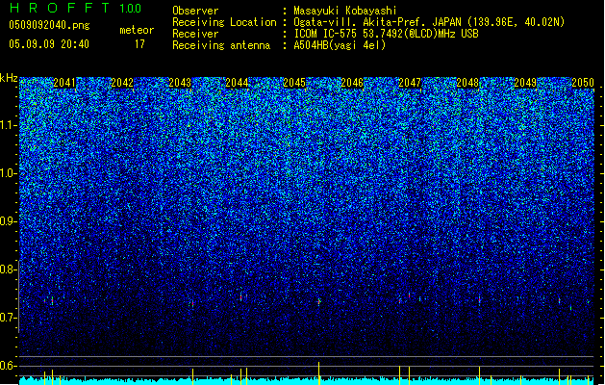This screenshot has width=605, height=385.
Task: Click the 0.6 kHz axis label
Action: click(x=8, y=366)
